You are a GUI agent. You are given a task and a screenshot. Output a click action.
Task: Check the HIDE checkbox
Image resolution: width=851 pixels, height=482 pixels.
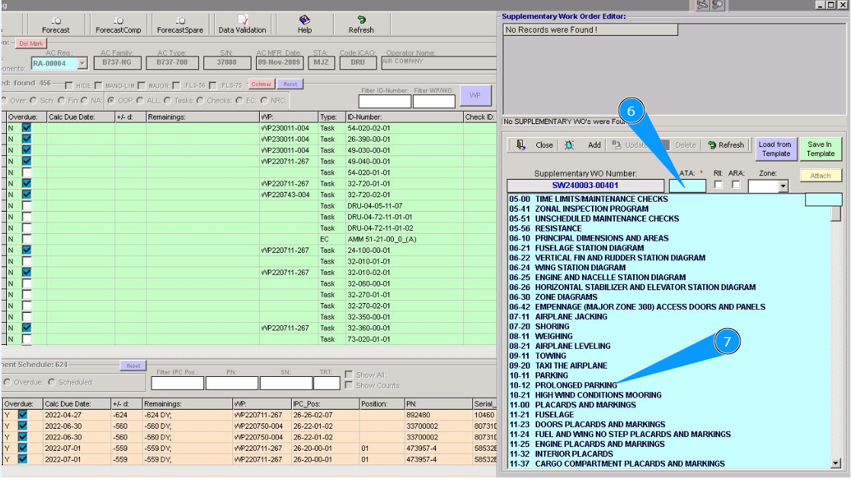[x=69, y=85]
